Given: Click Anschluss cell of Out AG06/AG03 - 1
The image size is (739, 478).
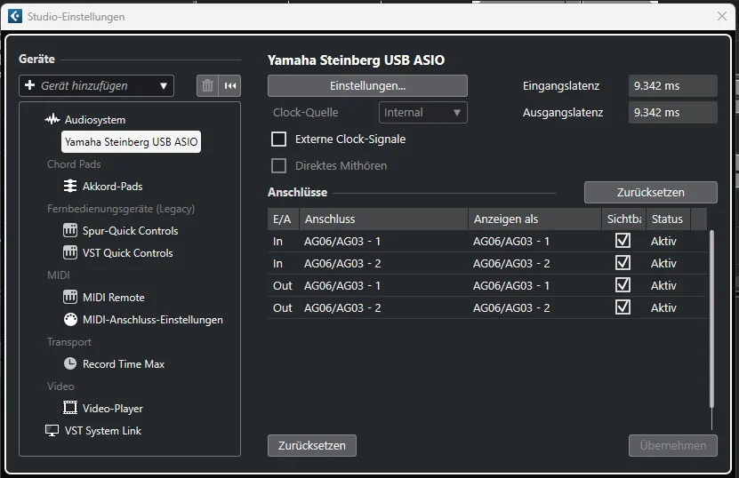Looking at the screenshot, I should click(x=383, y=285).
